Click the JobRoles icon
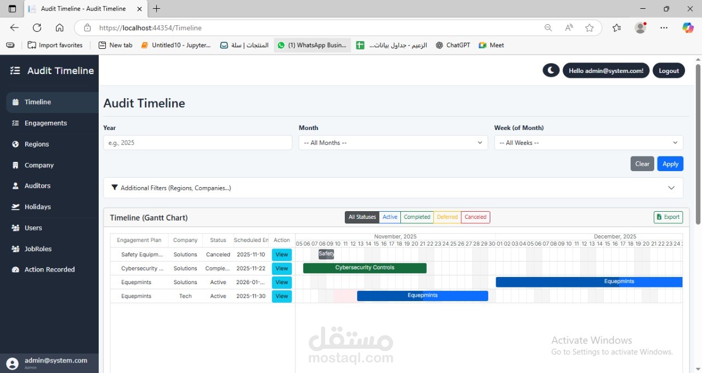The image size is (702, 373). click(x=16, y=248)
